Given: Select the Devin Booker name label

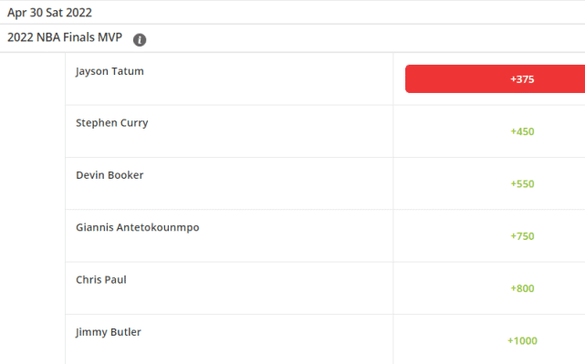Looking at the screenshot, I should [x=110, y=175].
